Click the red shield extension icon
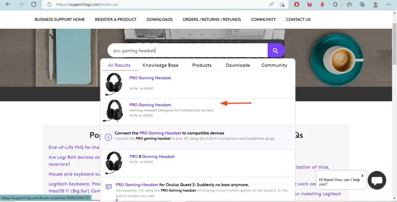397x202 pixels. pos(322,4)
